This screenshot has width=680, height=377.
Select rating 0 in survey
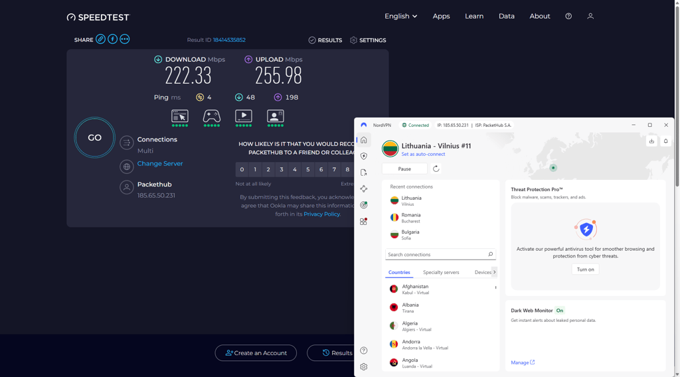[242, 169]
